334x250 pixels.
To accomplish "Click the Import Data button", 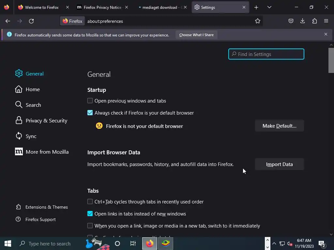I will [x=279, y=164].
